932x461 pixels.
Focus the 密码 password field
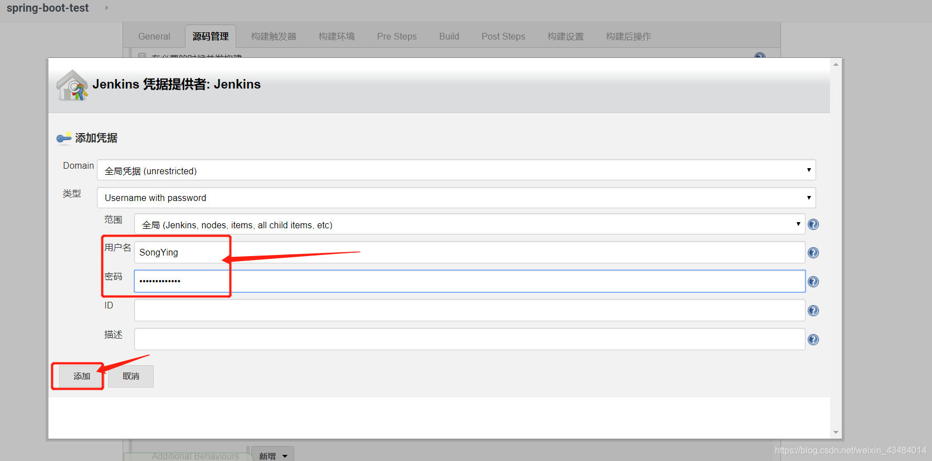point(470,281)
